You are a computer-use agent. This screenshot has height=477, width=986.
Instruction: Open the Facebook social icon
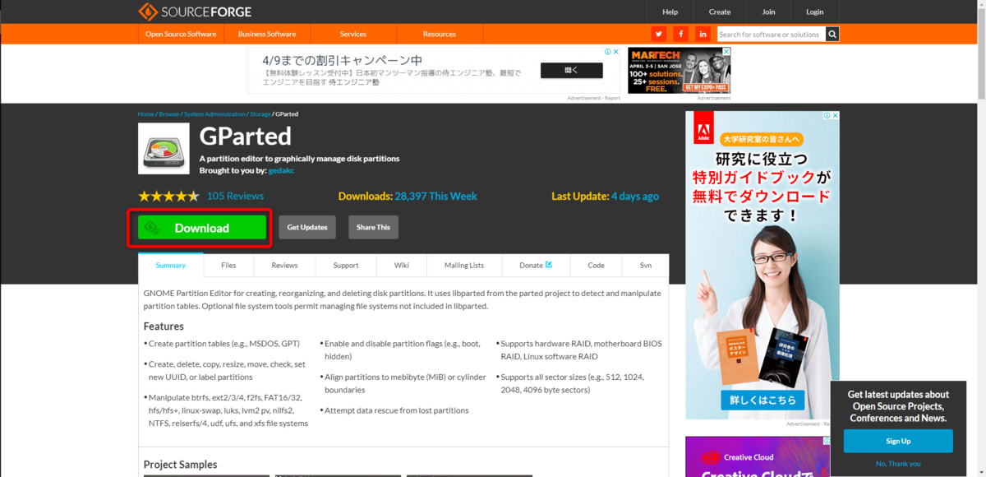click(x=680, y=34)
